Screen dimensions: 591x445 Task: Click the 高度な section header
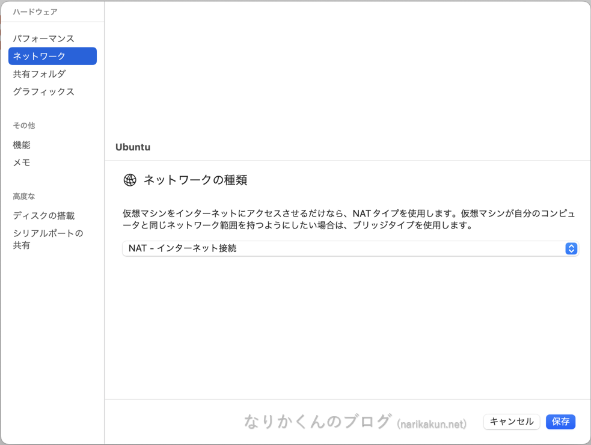[x=23, y=196]
